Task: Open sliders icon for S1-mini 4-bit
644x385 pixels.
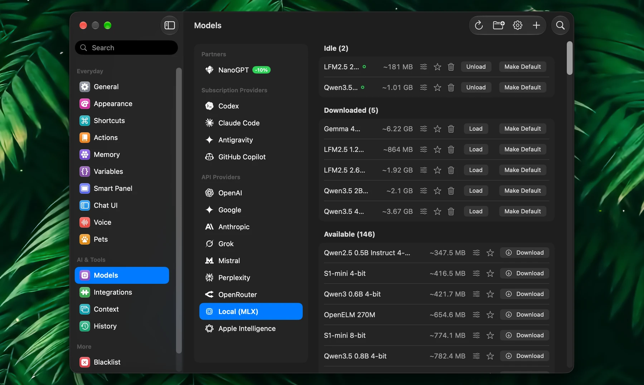Action: tap(476, 273)
